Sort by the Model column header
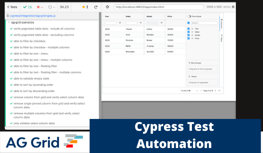Viewport: 263px width, 153px height. (149, 16)
